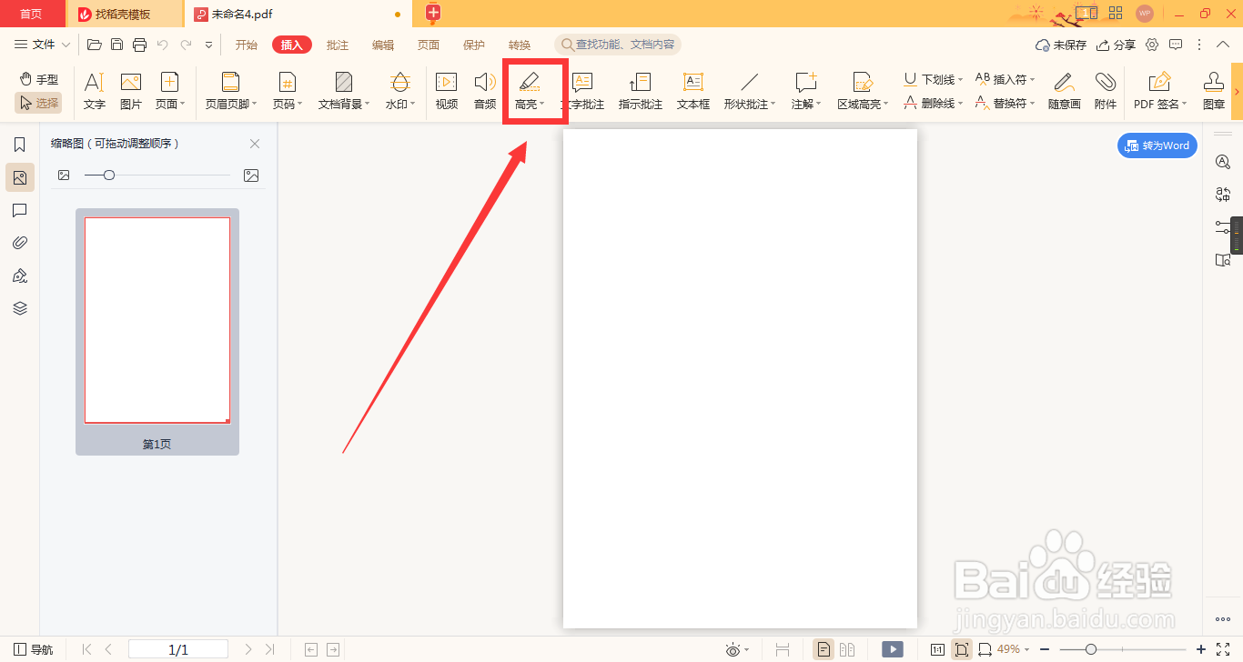The height and width of the screenshot is (662, 1243).
Task: Switch to the 编辑 ribbon tab
Action: pyautogui.click(x=383, y=45)
